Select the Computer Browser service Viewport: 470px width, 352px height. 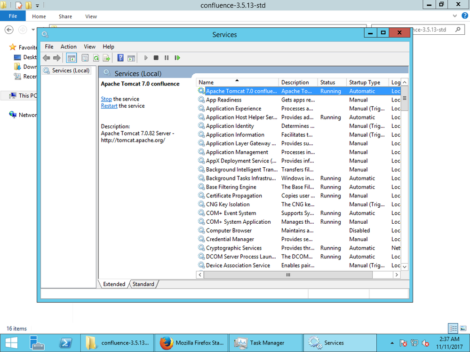pos(299,230)
